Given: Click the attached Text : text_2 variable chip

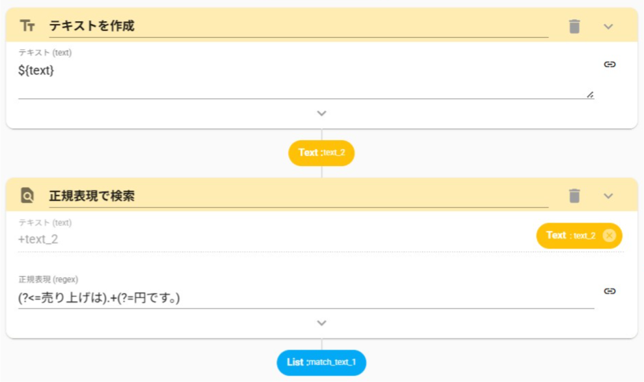Looking at the screenshot, I should pyautogui.click(x=570, y=236).
